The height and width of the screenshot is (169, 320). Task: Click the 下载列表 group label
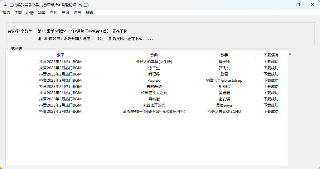(x=15, y=48)
